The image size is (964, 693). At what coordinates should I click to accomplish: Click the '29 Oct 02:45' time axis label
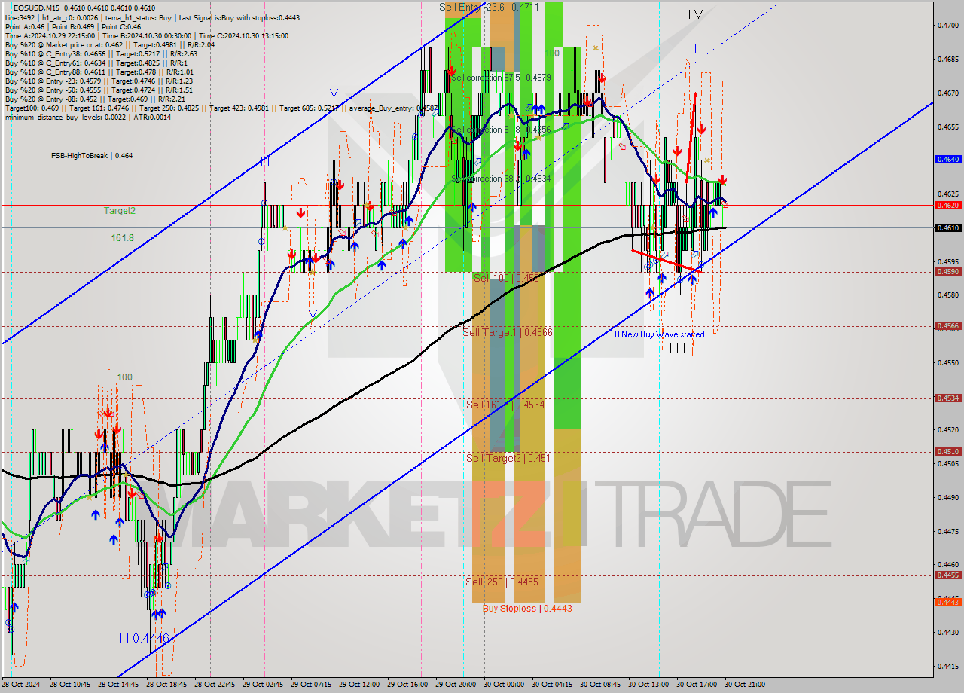click(x=262, y=685)
